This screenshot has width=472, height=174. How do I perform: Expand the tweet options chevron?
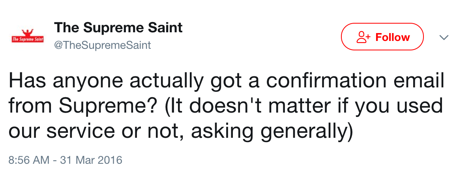point(444,37)
